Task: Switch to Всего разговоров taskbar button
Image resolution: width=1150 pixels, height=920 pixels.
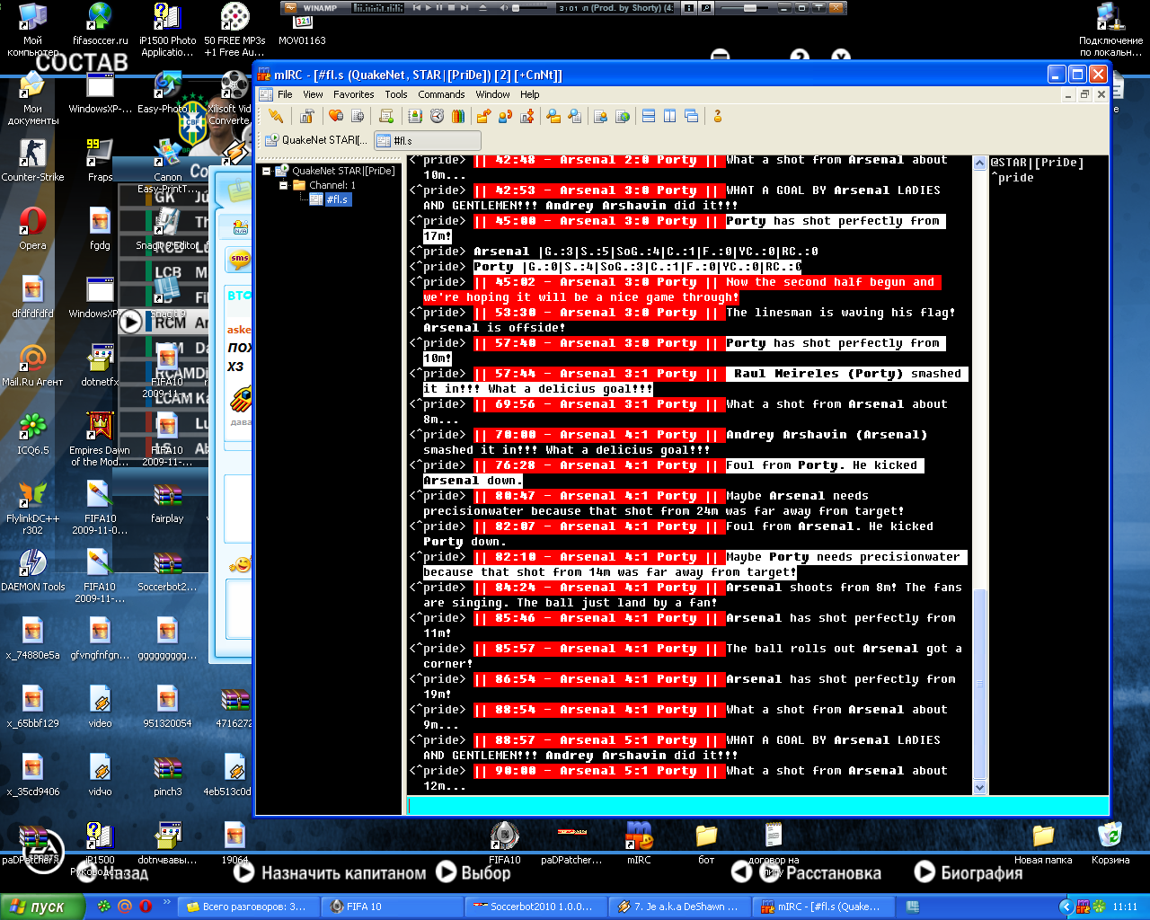Action: [x=250, y=907]
